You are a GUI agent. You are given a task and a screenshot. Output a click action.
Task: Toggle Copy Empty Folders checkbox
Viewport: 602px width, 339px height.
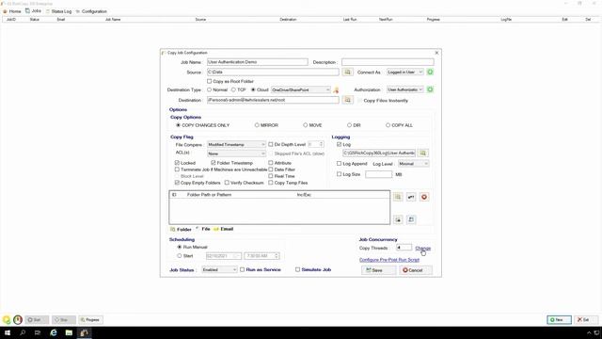pos(177,183)
